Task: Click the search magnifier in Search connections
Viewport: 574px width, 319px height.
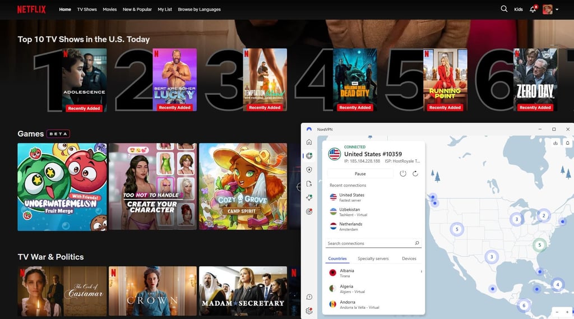Action: pyautogui.click(x=416, y=243)
